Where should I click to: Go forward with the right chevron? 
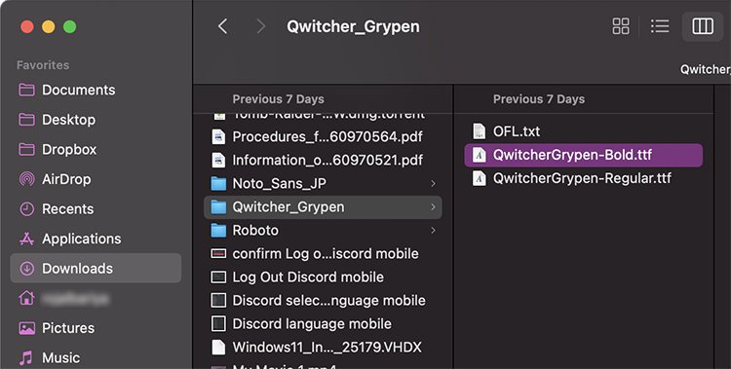(261, 26)
